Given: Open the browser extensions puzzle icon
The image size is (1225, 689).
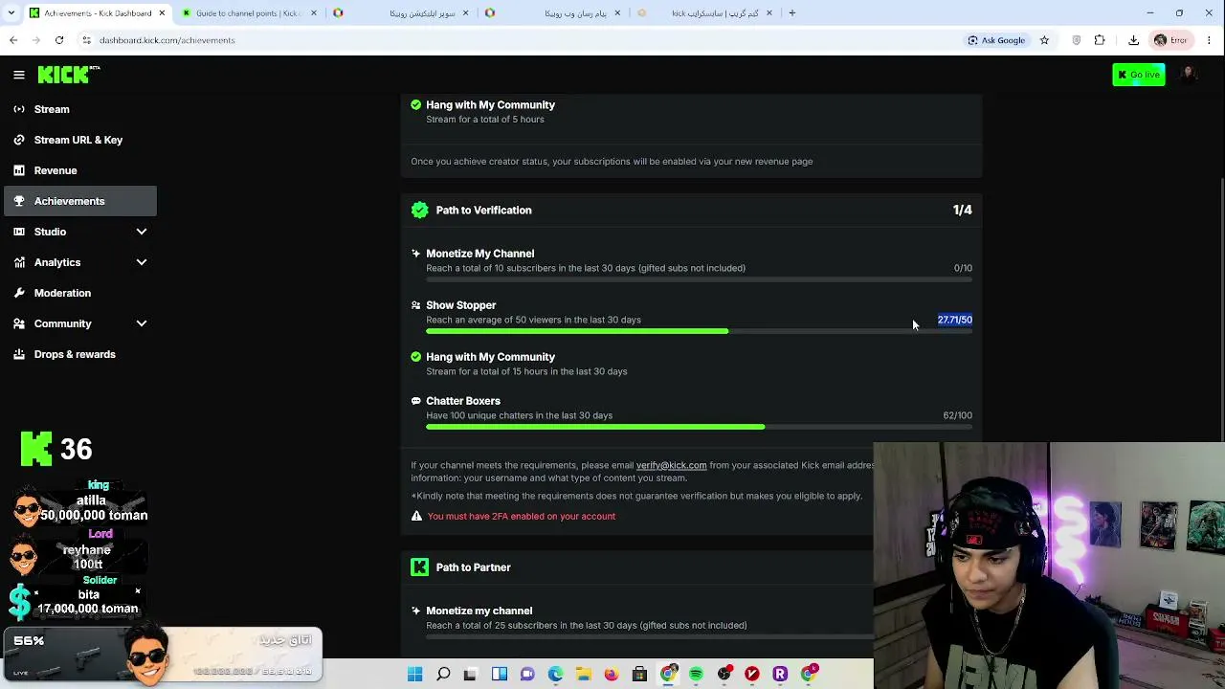Looking at the screenshot, I should coord(1100,40).
